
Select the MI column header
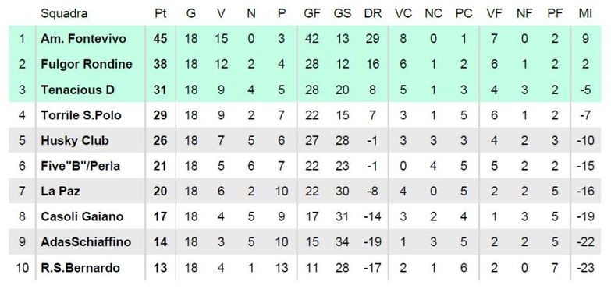tap(585, 13)
